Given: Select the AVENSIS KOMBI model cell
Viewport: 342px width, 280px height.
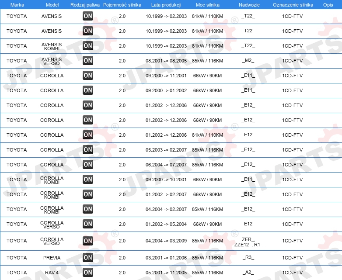Looking at the screenshot, I should (52, 46).
